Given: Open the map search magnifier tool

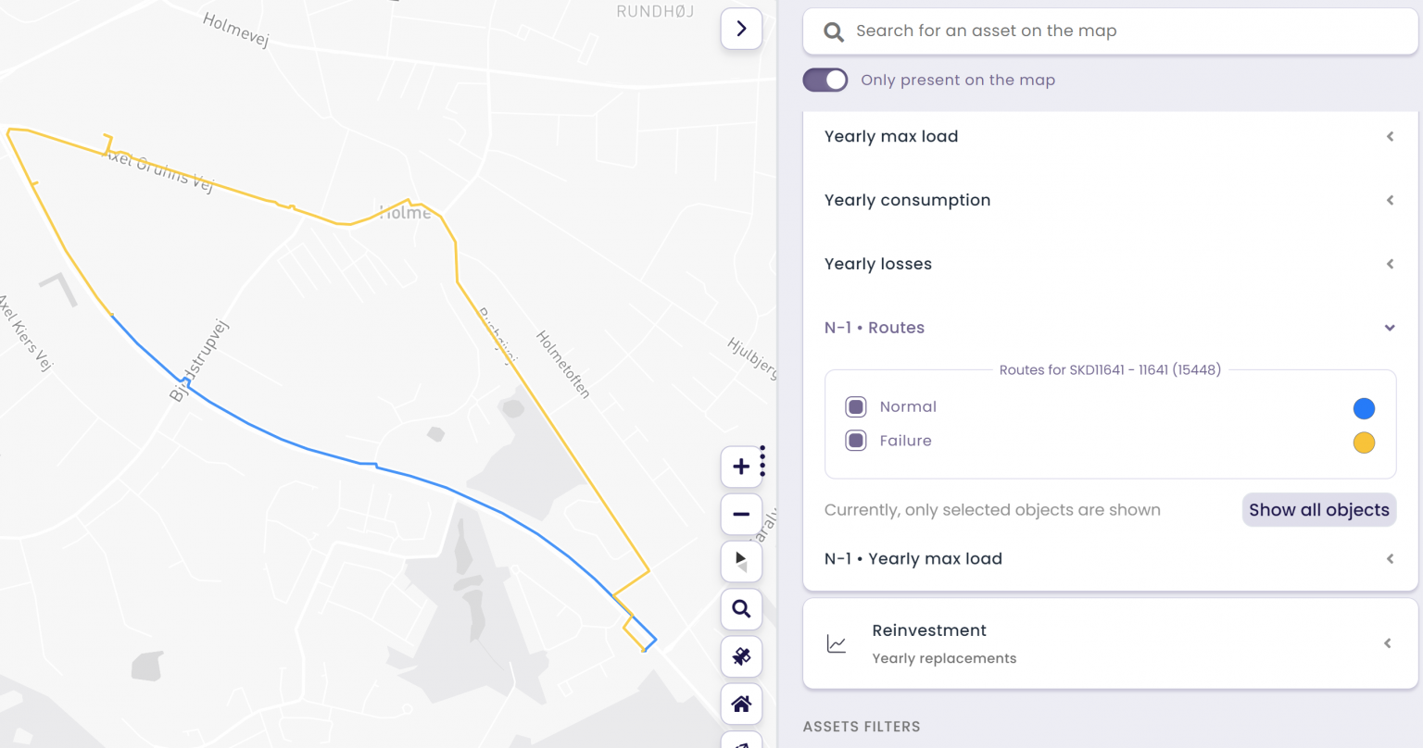Looking at the screenshot, I should (x=741, y=609).
